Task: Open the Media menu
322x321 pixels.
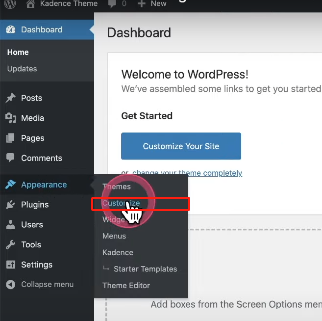Action: pos(33,118)
